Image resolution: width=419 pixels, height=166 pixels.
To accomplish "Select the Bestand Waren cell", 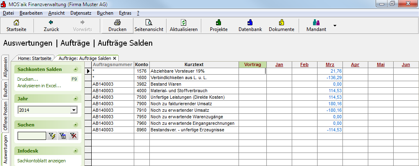I will (x=194, y=84).
